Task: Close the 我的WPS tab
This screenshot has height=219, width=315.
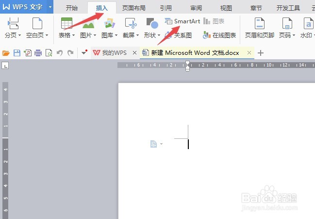Action: (134, 53)
